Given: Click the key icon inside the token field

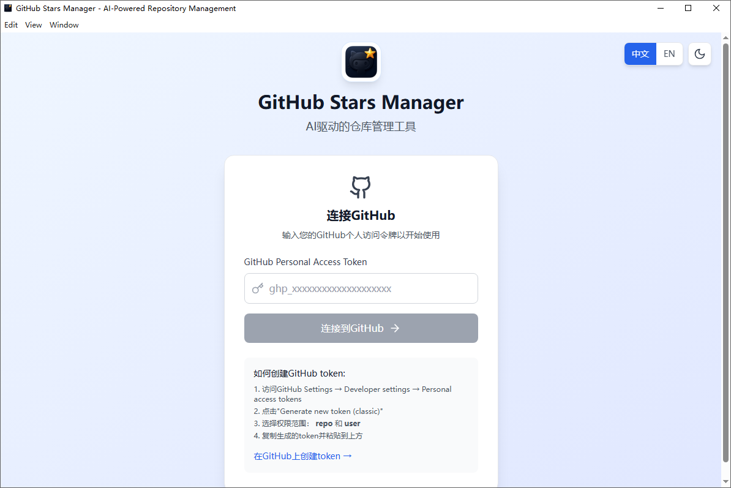Looking at the screenshot, I should pos(258,288).
